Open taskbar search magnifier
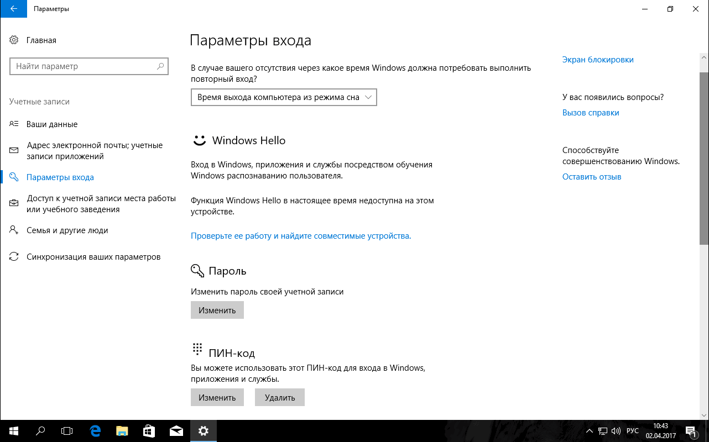This screenshot has width=709, height=442. click(x=40, y=431)
